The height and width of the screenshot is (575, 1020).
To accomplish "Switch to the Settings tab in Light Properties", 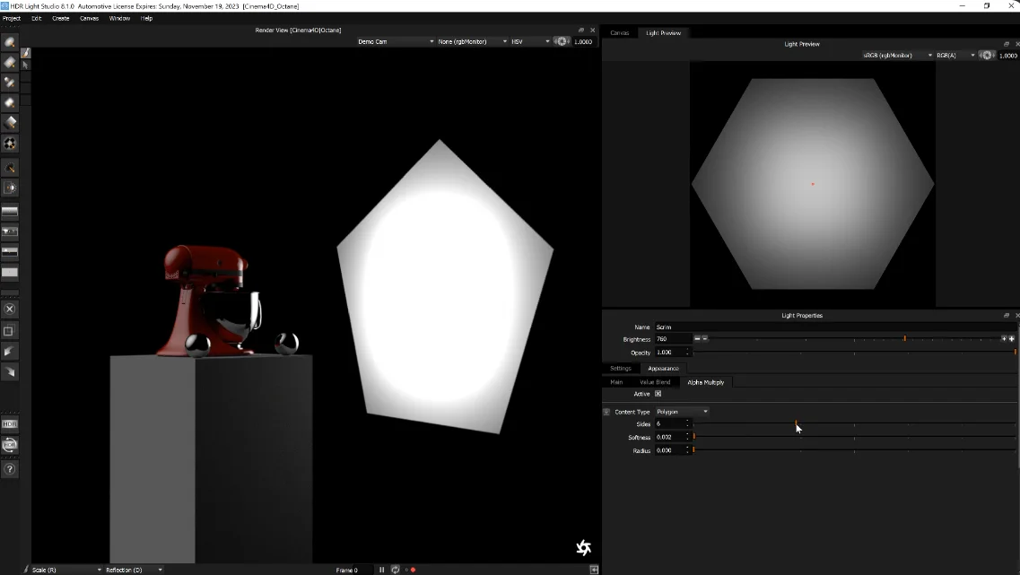I will click(x=621, y=368).
